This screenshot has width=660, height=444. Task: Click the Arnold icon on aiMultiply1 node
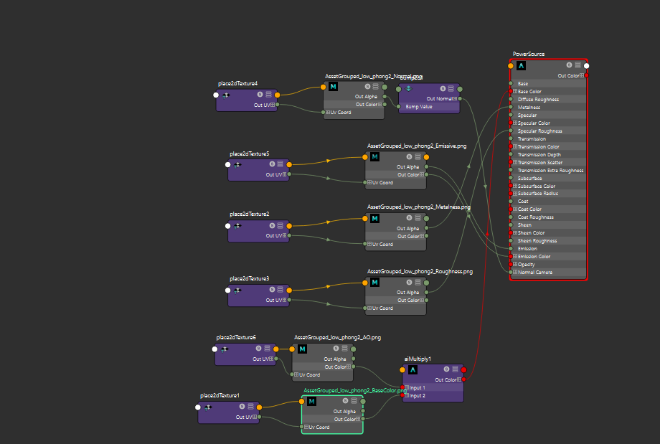412,370
